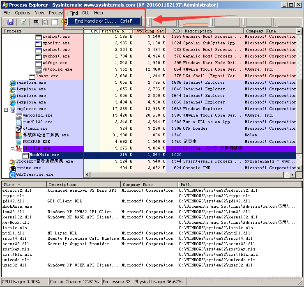
Task: Open the DLL menu
Action: tap(86, 13)
